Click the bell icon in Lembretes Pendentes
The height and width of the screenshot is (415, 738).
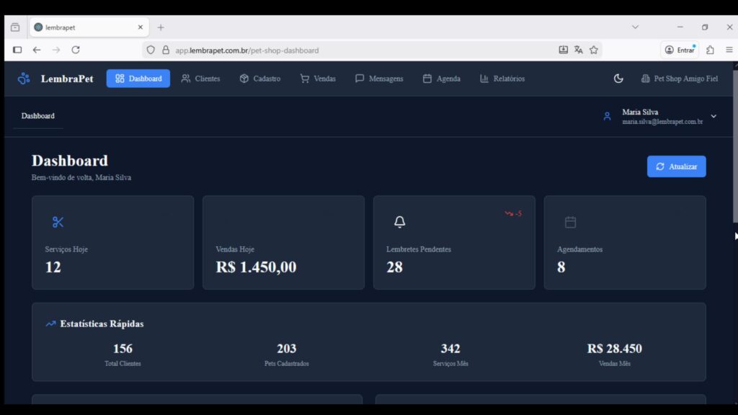(400, 223)
